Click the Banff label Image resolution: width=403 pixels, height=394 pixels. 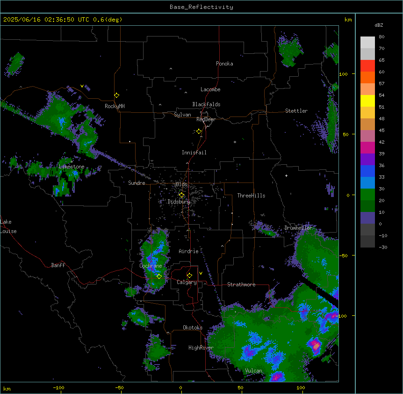[x=58, y=265]
